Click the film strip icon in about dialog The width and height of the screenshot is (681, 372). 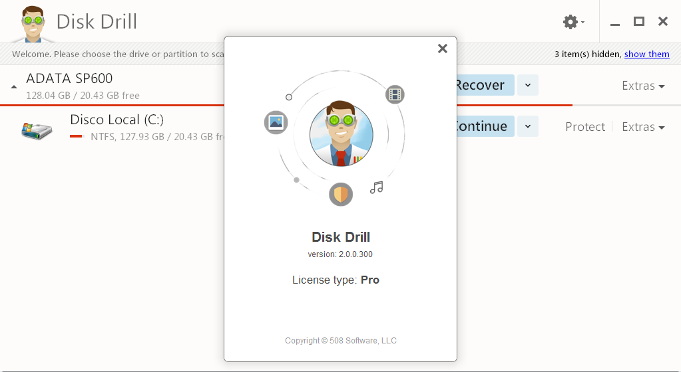[395, 94]
